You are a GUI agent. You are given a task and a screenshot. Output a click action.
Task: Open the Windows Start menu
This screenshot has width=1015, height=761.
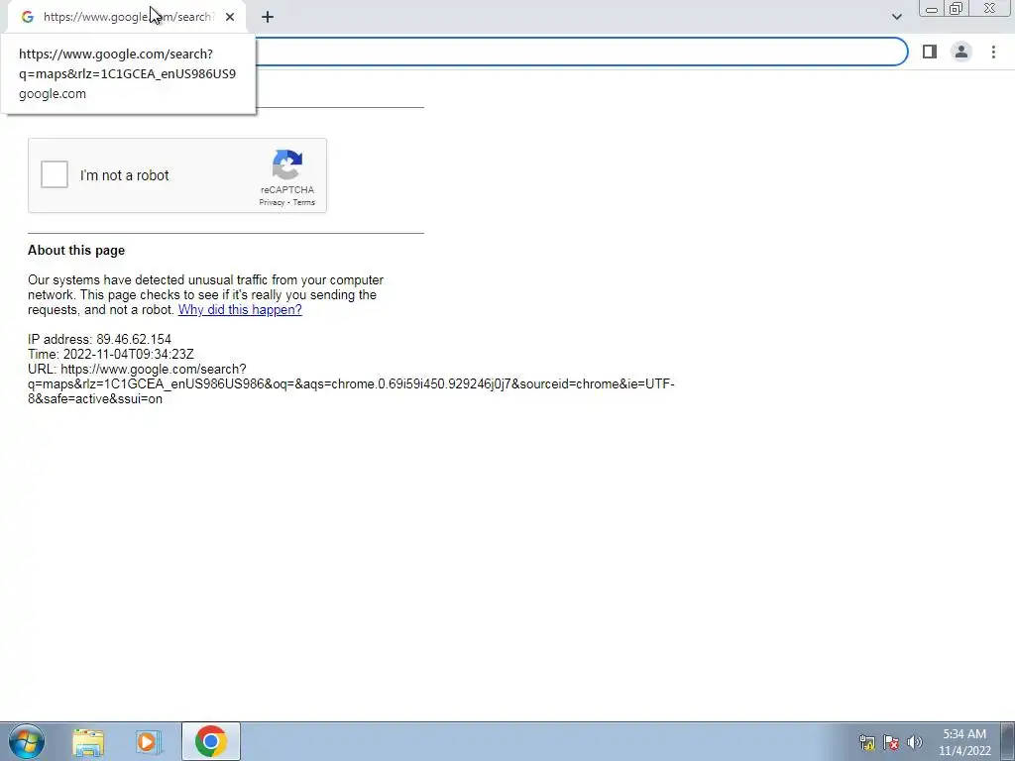point(27,741)
